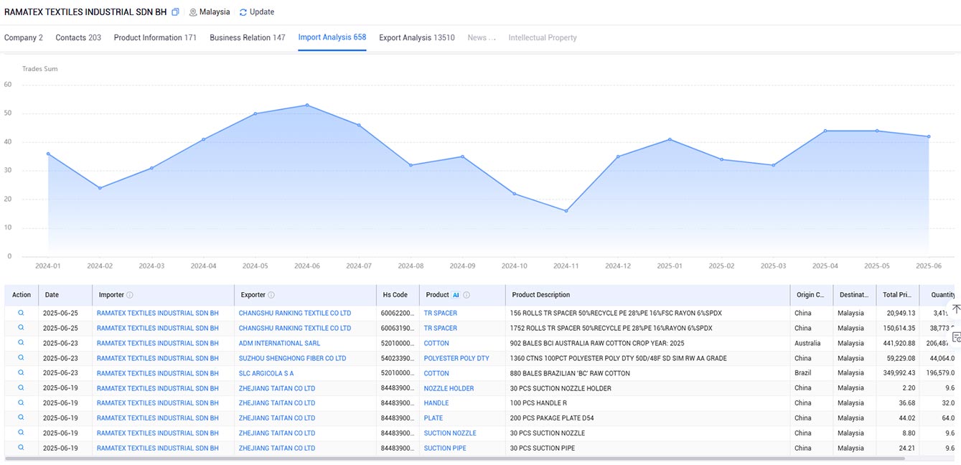961x465 pixels.
Task: Open the SUZHOU SHENGHONG FIBER CO LTD link
Action: coord(292,358)
